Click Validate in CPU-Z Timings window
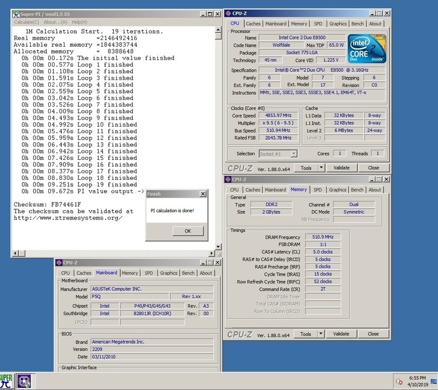The image size is (438, 390). tap(341, 334)
